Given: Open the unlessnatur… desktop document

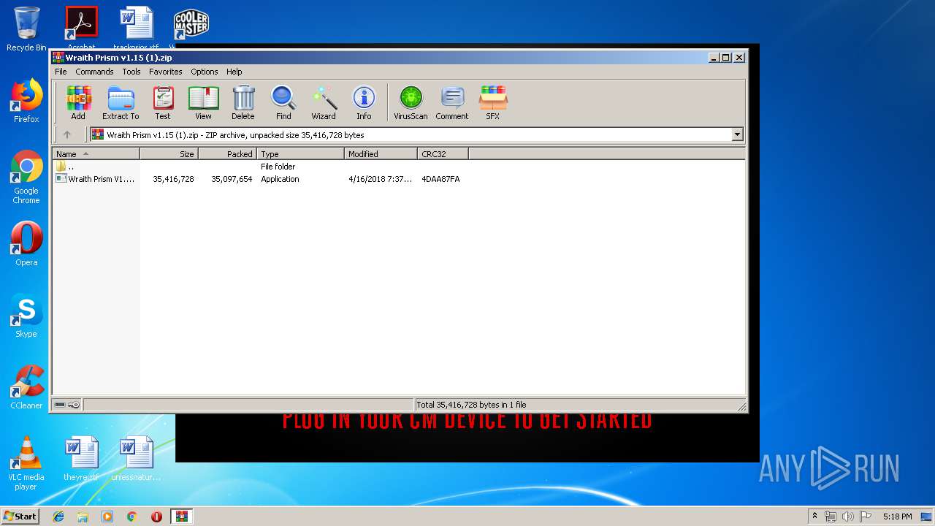Looking at the screenshot, I should click(136, 459).
